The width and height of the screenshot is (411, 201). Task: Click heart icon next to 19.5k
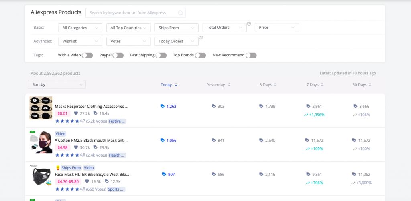pos(87,181)
